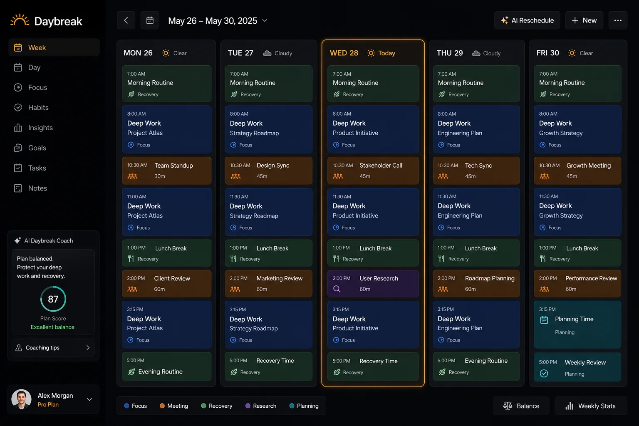Click the leaf icon on Monday Evening Routine
Image resolution: width=639 pixels, height=426 pixels.
131,372
